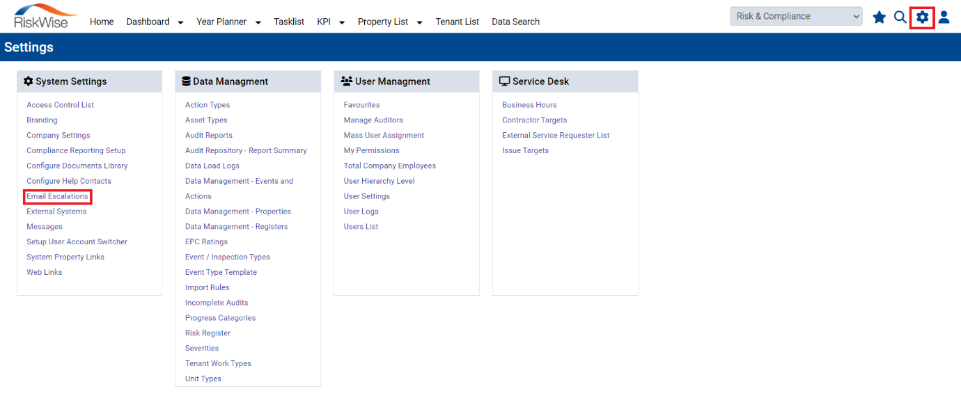Open the Import Rules link
This screenshot has height=398, width=961.
tap(207, 288)
